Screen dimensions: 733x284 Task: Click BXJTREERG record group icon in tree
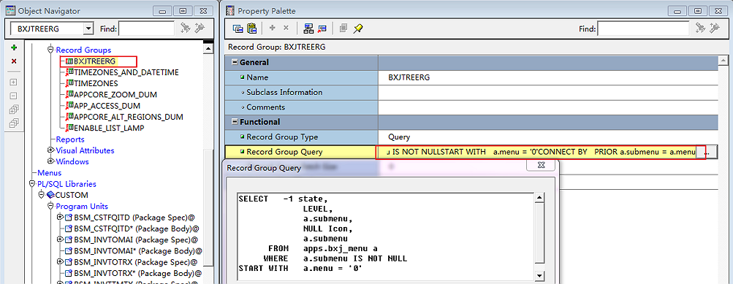(x=69, y=61)
